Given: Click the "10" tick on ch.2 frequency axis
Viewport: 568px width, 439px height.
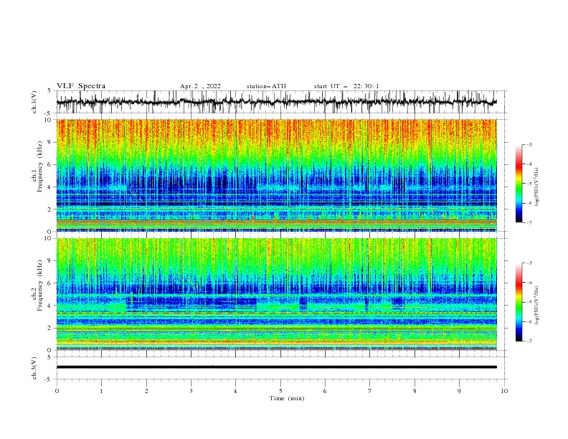Looking at the screenshot, I should coord(49,238).
